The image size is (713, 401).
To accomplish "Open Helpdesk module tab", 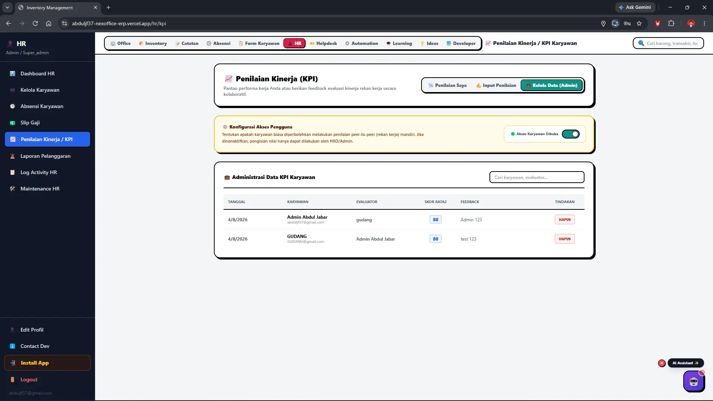I will click(323, 43).
